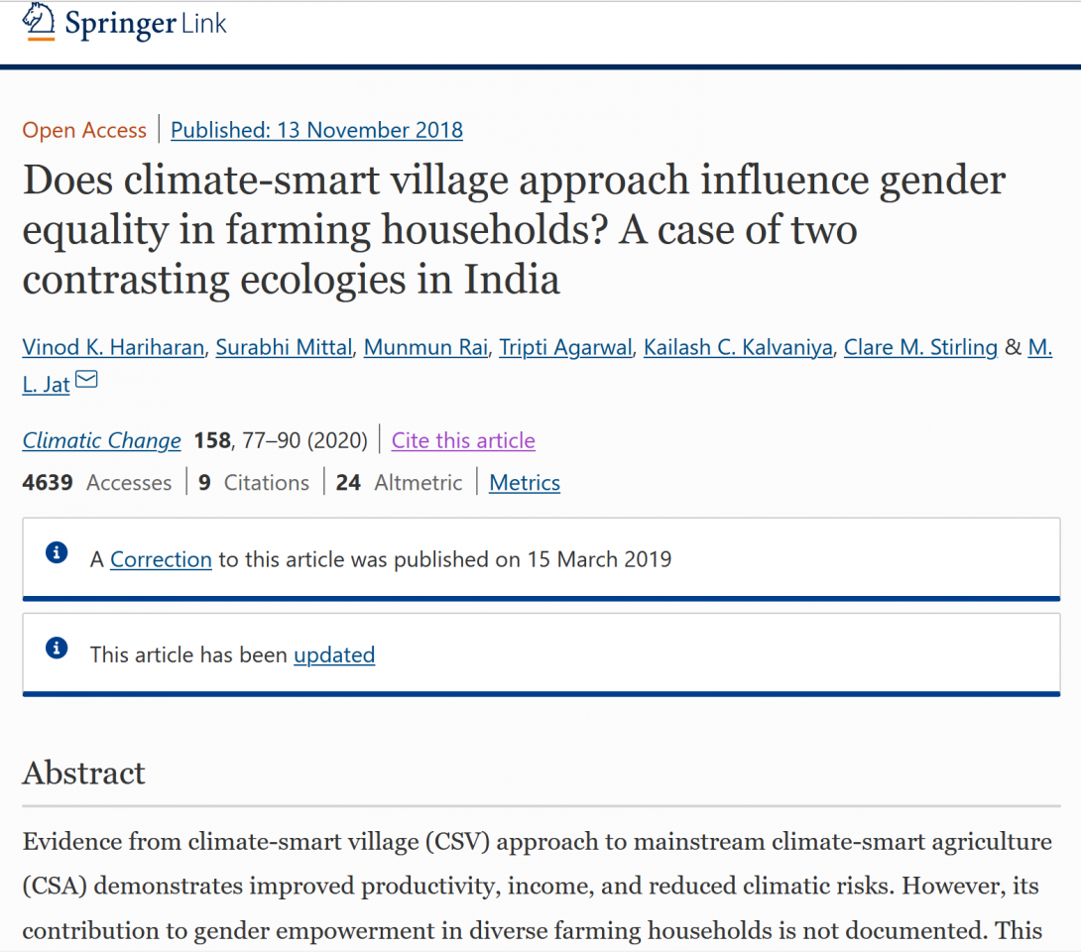The height and width of the screenshot is (952, 1081).
Task: Click the article title heading
Action: pos(514,230)
